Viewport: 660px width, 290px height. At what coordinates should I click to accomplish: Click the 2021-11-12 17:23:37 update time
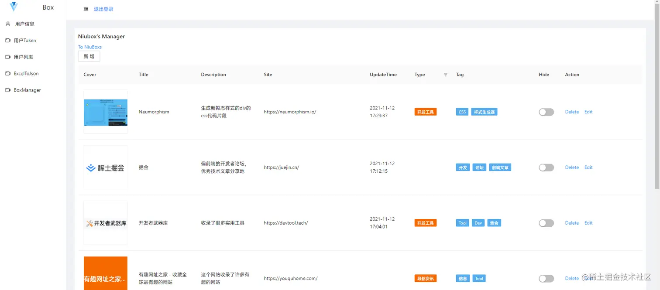point(382,112)
